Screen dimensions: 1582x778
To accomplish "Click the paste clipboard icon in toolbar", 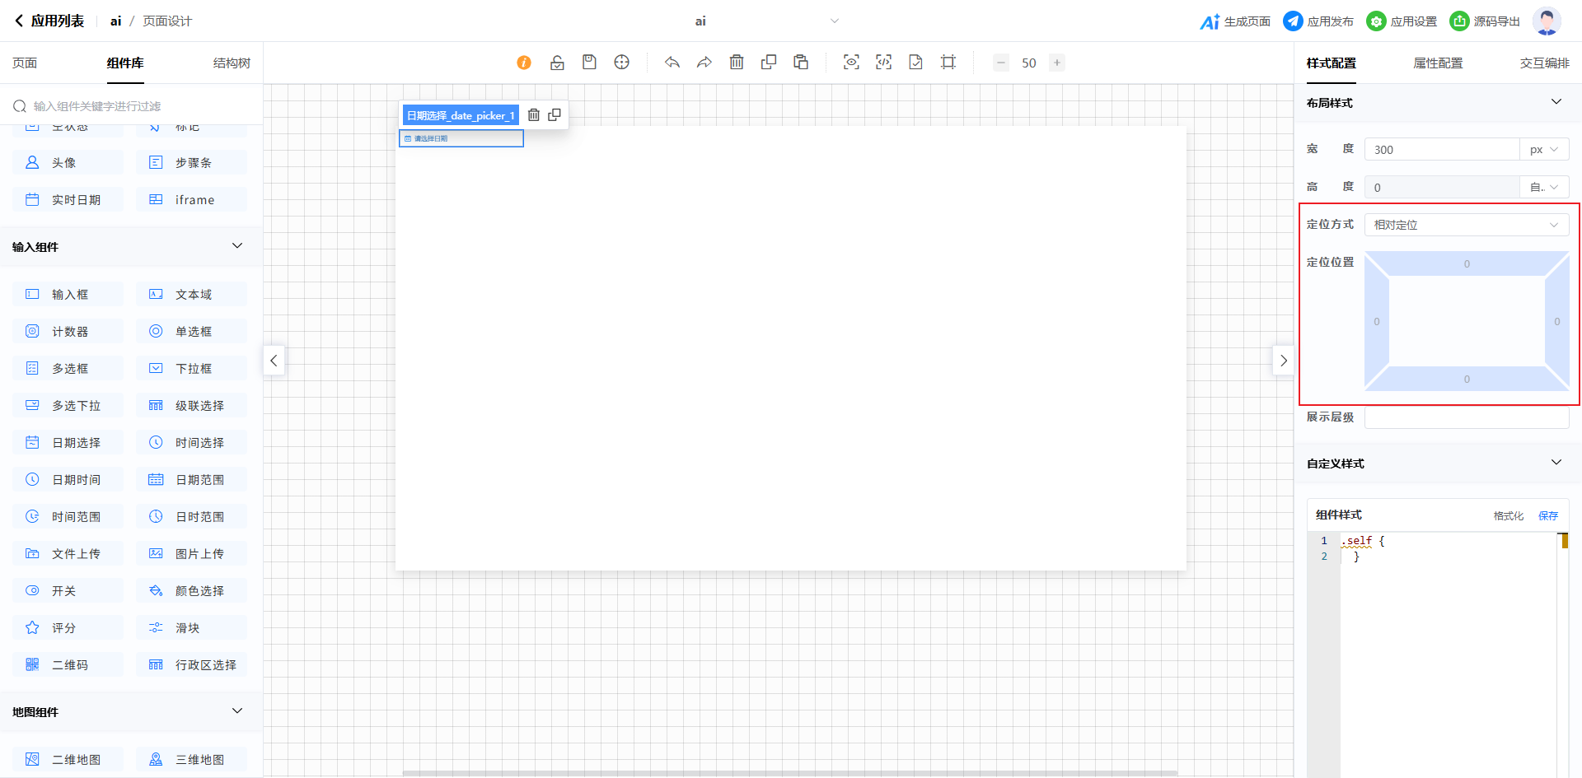I will click(x=801, y=63).
